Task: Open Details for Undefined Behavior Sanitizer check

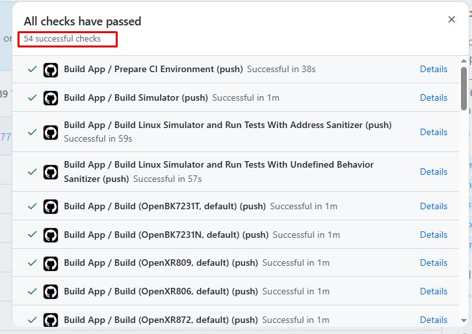Action: click(434, 172)
